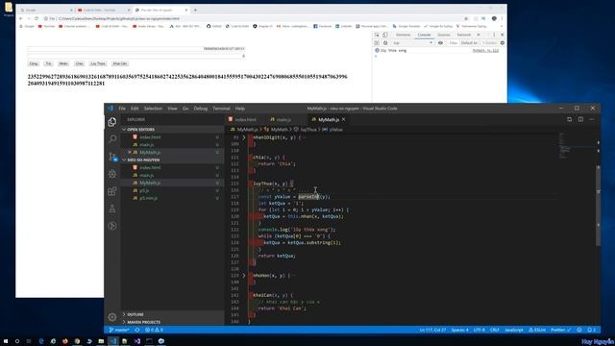Click the ESLint status bar item
615x346 pixels.
pyautogui.click(x=537, y=330)
